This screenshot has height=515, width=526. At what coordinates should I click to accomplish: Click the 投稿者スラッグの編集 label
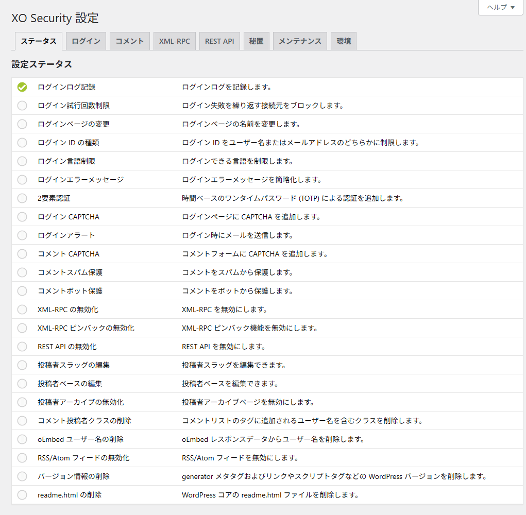(x=74, y=365)
